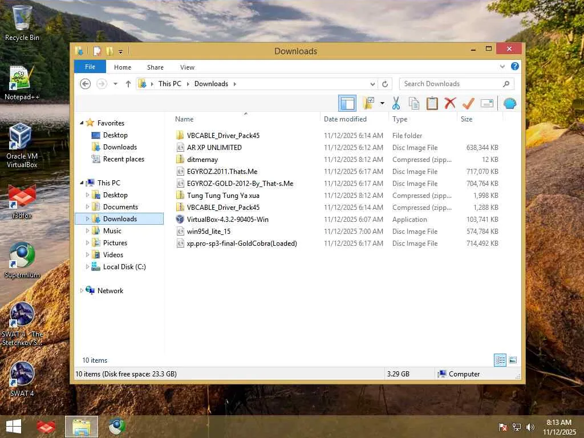Open the Windows Start button
This screenshot has width=584, height=438.
pos(14,427)
